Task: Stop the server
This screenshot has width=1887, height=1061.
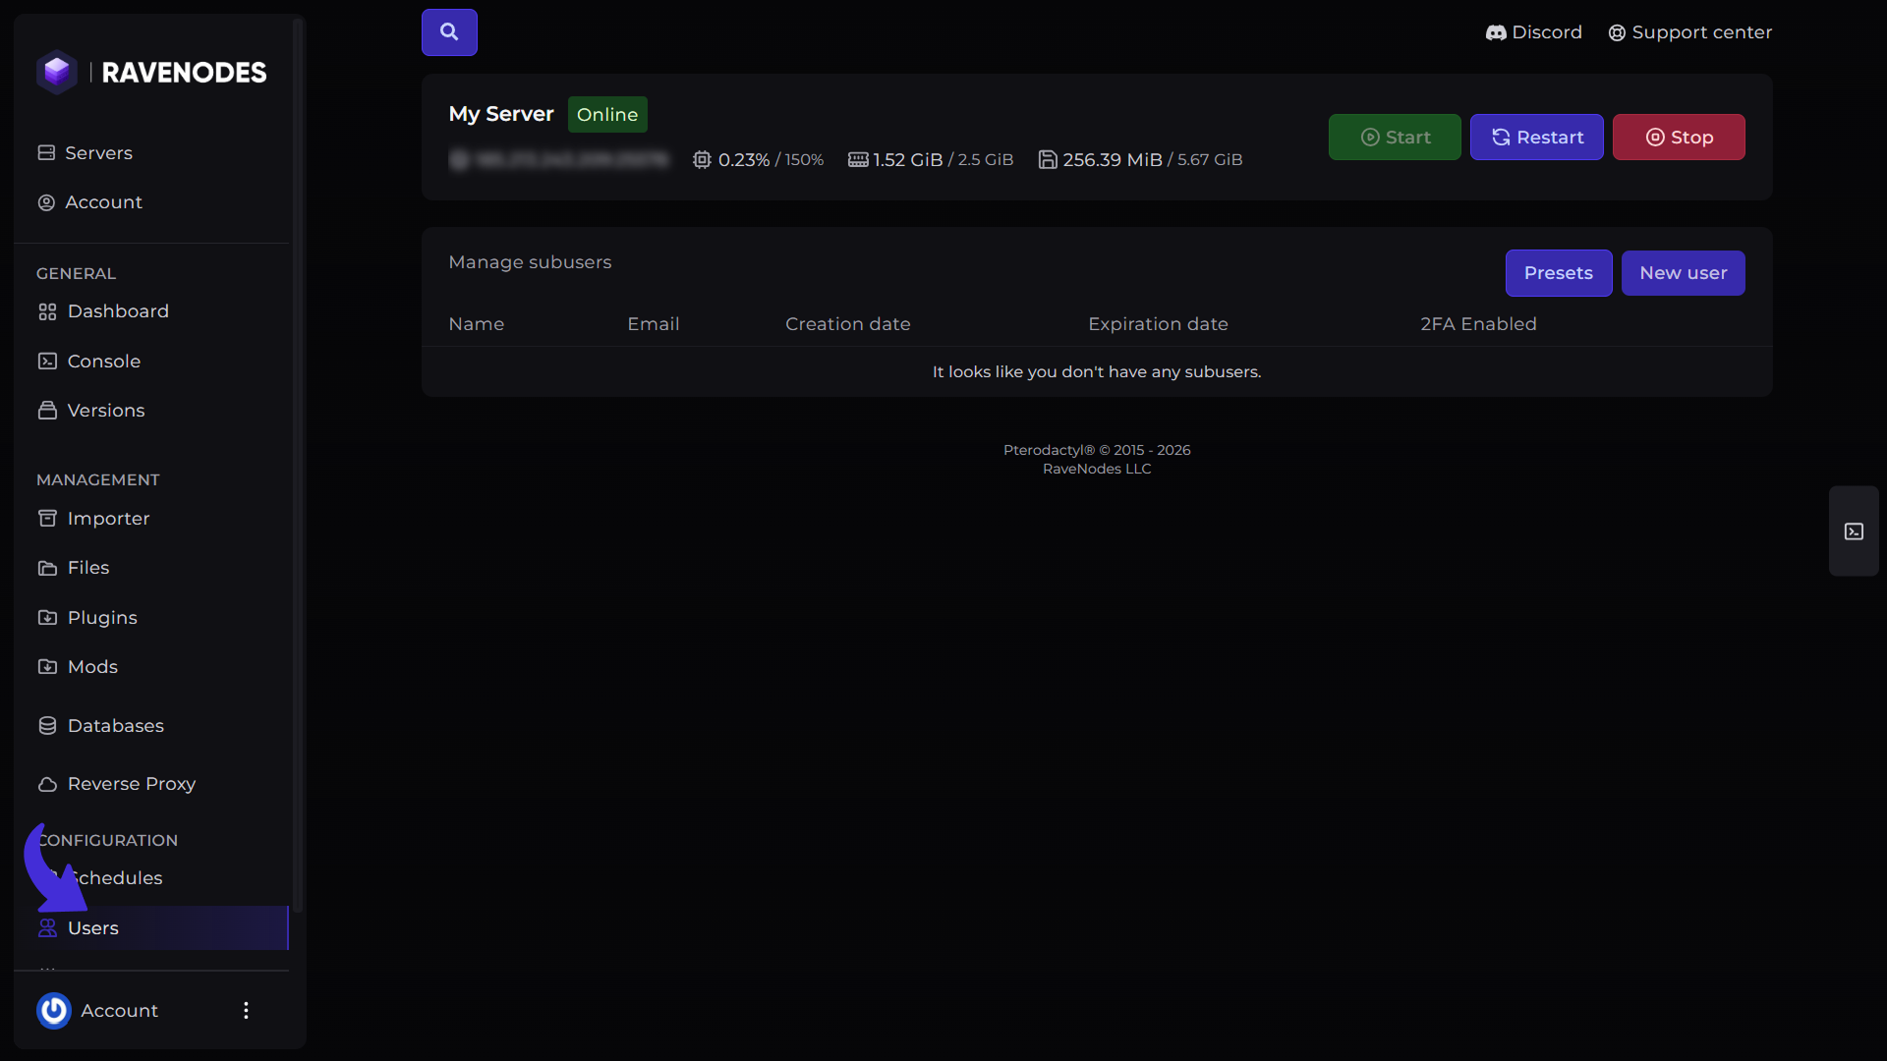Action: point(1679,138)
